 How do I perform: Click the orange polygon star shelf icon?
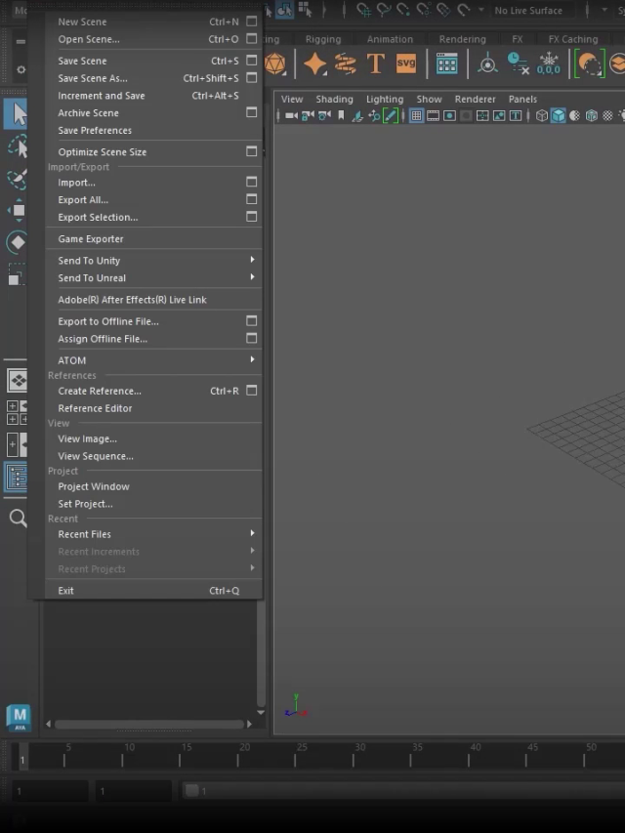click(x=314, y=64)
